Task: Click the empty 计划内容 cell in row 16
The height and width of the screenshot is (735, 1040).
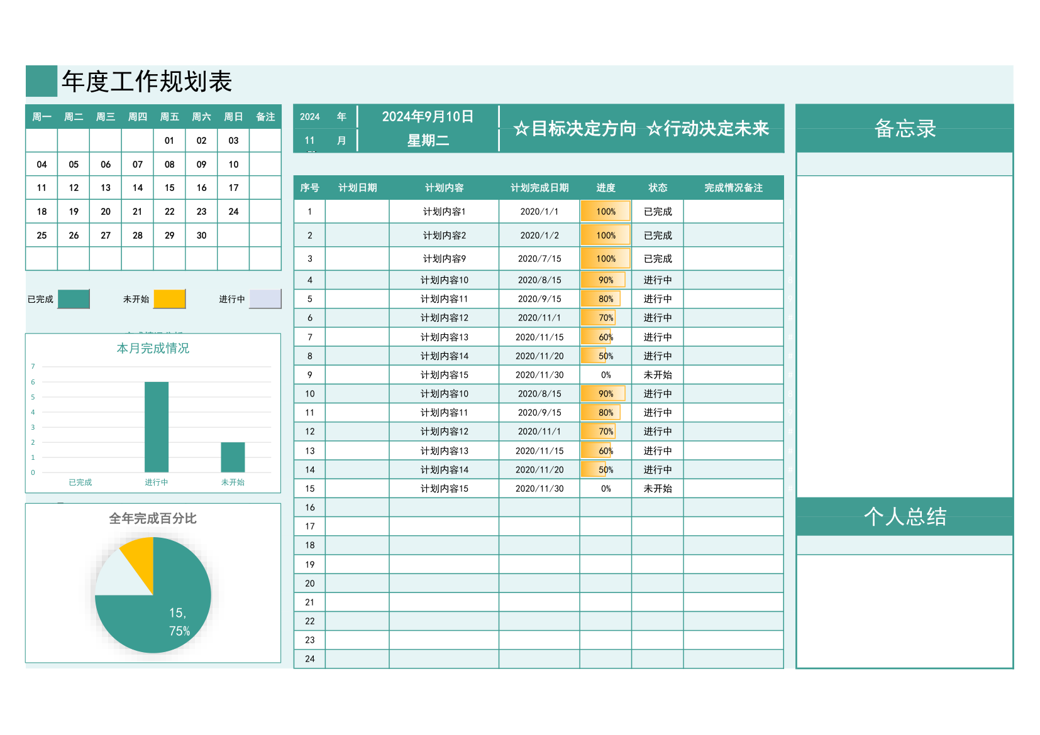Action: point(444,508)
